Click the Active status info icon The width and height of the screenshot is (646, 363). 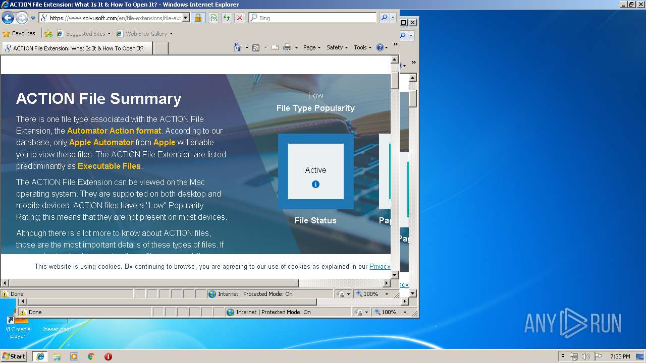(x=316, y=184)
